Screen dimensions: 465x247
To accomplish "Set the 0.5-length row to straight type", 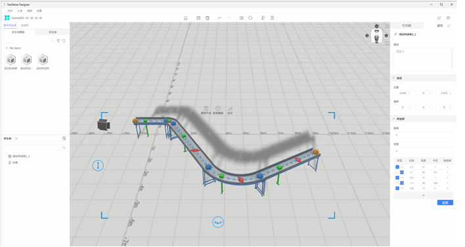I will coord(397,172).
